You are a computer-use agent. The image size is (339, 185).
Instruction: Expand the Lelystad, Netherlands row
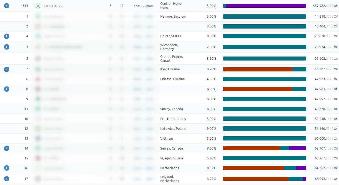tap(7, 179)
